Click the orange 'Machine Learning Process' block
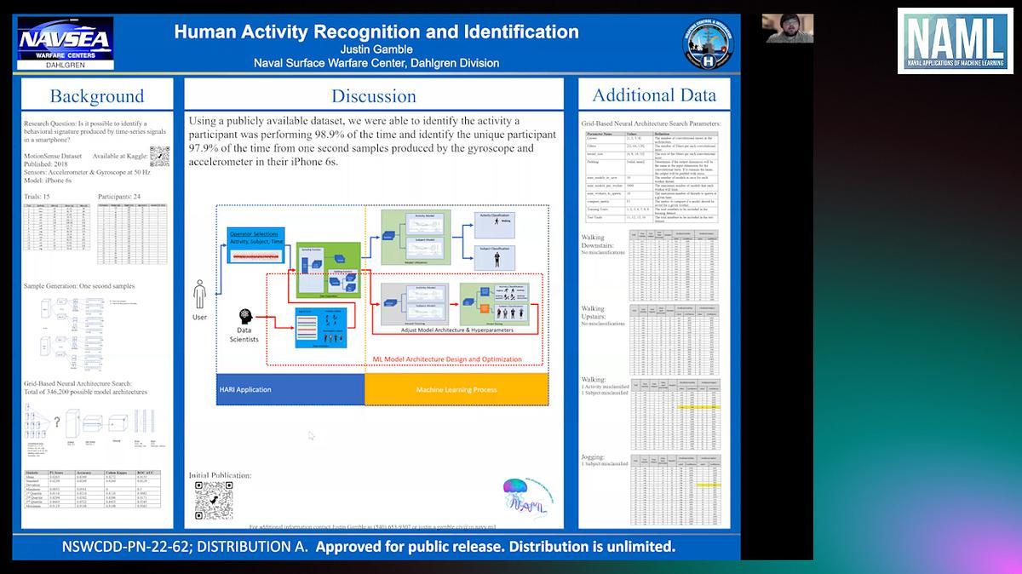Screen dimensions: 1022x574 tap(456, 389)
